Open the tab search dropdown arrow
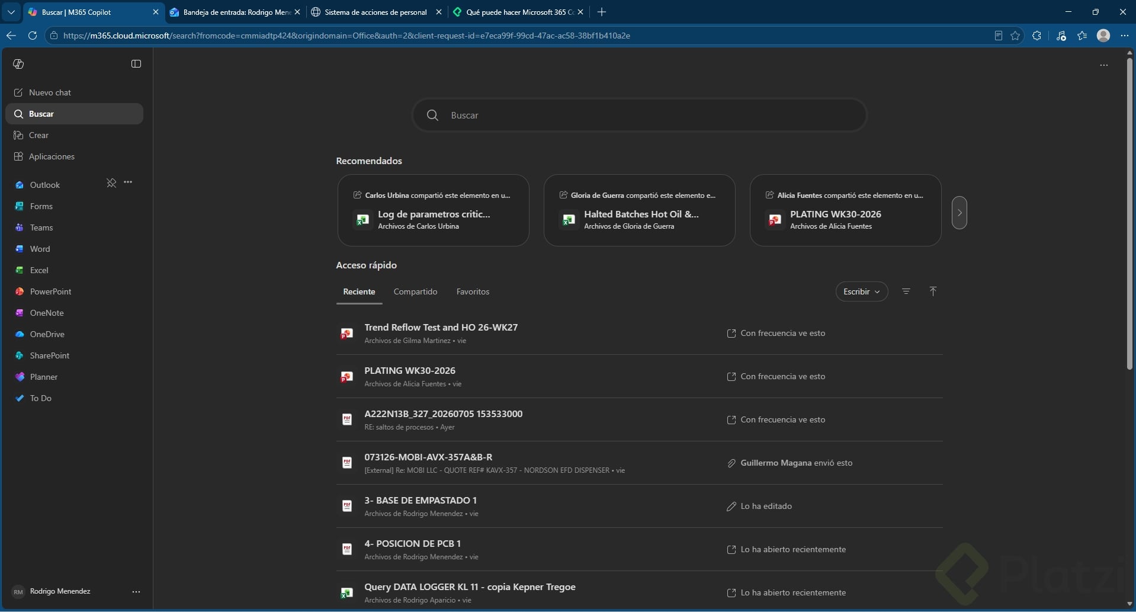This screenshot has width=1136, height=612. [x=11, y=12]
